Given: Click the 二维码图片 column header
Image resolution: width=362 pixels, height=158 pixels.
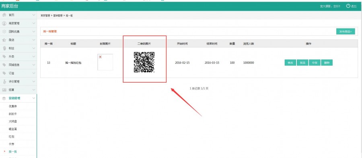Looking at the screenshot, I should pyautogui.click(x=144, y=44).
